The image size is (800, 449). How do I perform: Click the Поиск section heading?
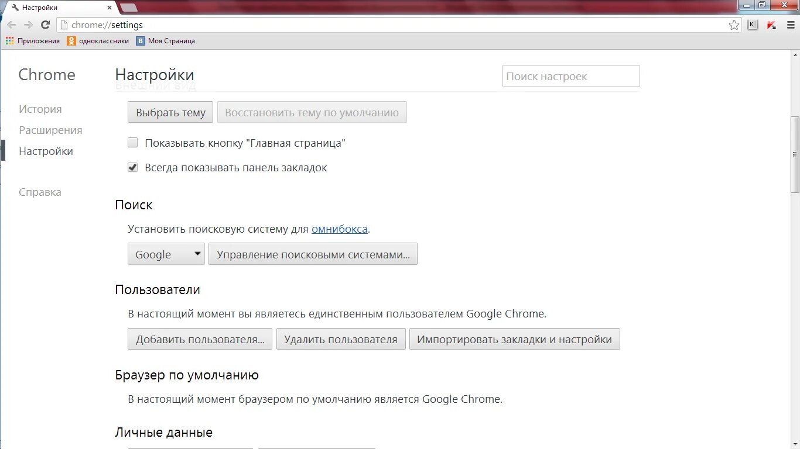click(134, 205)
